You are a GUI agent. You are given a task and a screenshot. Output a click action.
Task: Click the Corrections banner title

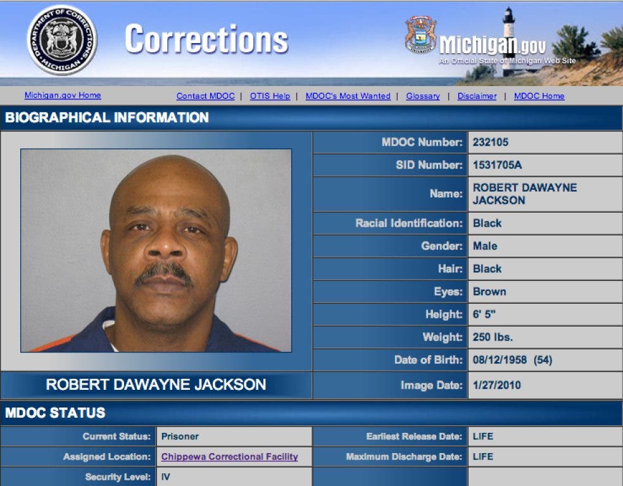click(206, 39)
